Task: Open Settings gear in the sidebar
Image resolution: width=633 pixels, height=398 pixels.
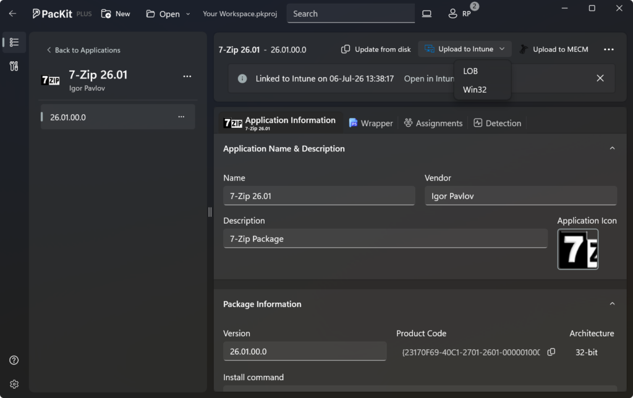Action: [x=14, y=384]
